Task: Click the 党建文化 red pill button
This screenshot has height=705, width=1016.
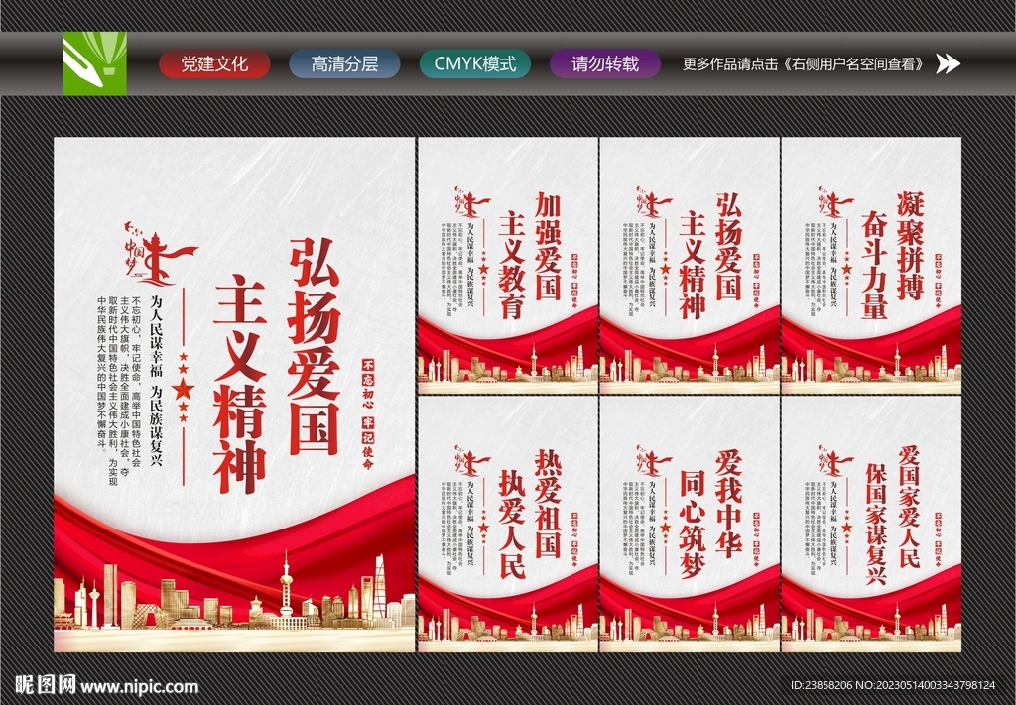Action: coord(214,64)
